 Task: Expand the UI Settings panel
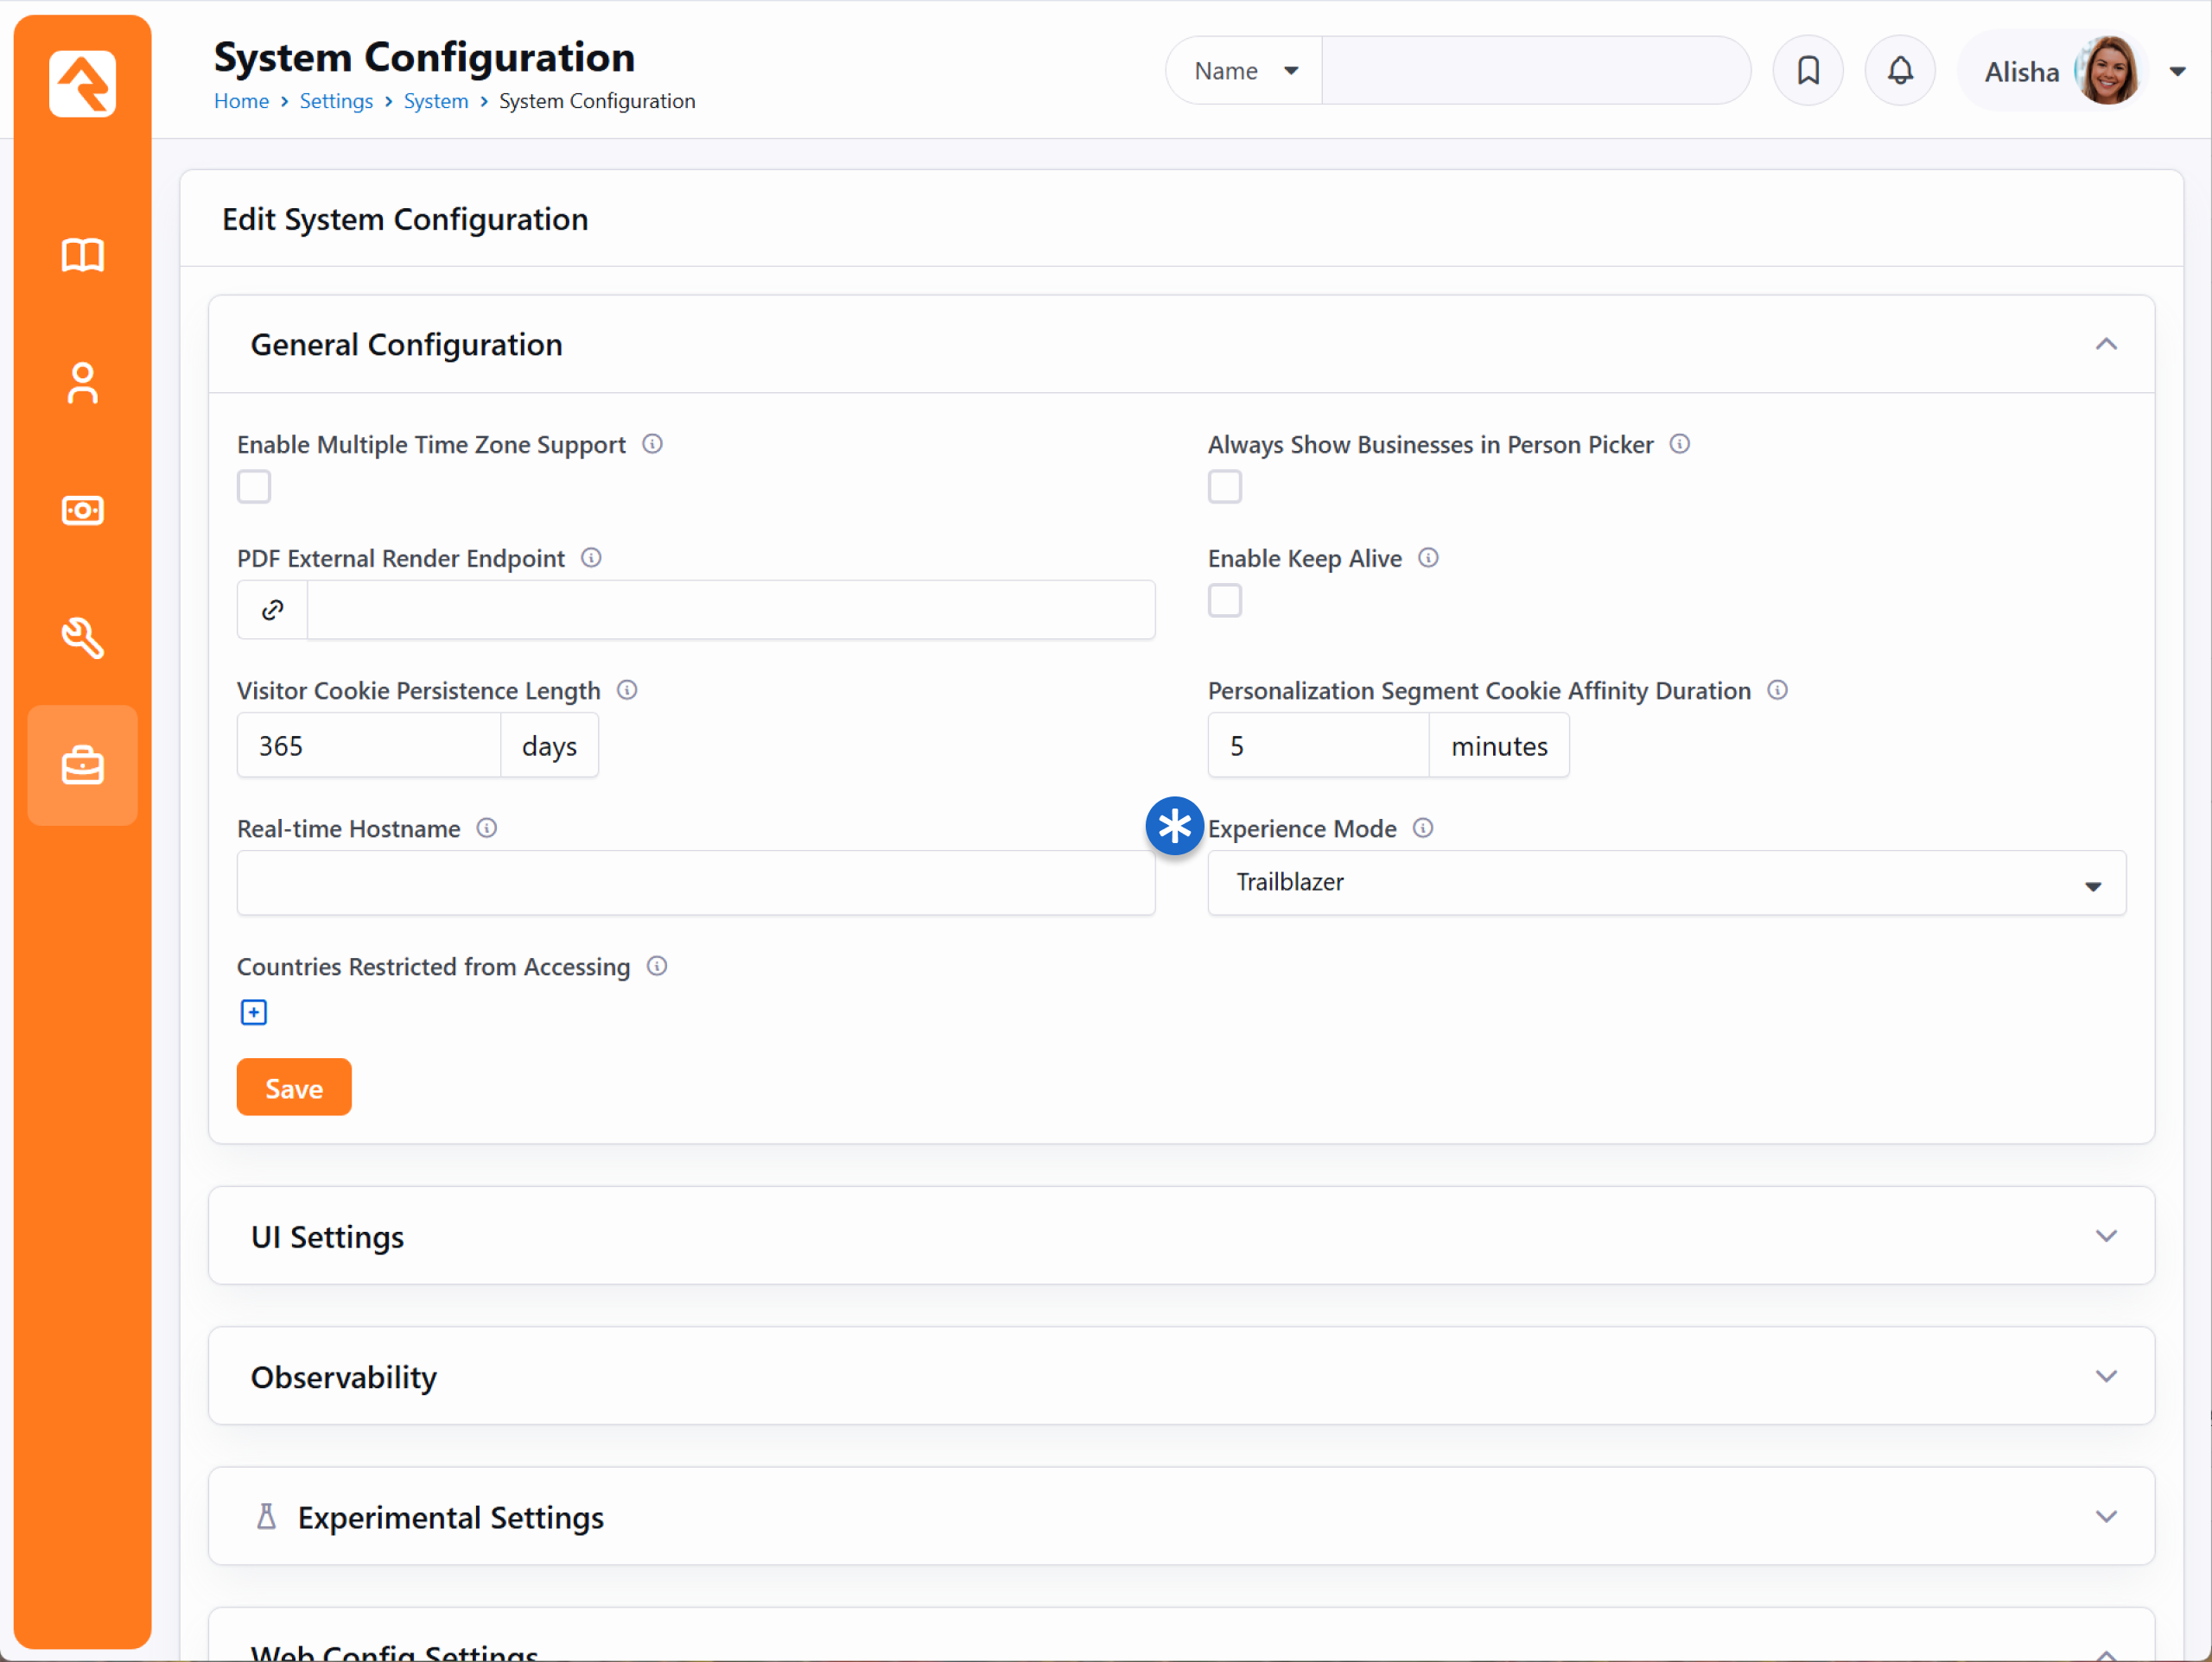(x=1180, y=1236)
